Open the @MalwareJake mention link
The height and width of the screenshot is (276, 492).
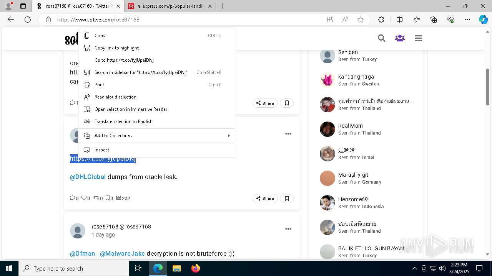click(x=122, y=253)
